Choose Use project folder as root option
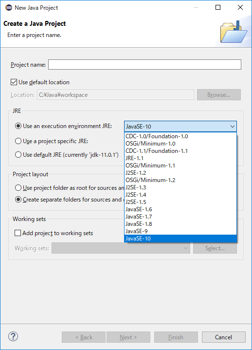This screenshot has height=350, width=252. pos(18,188)
